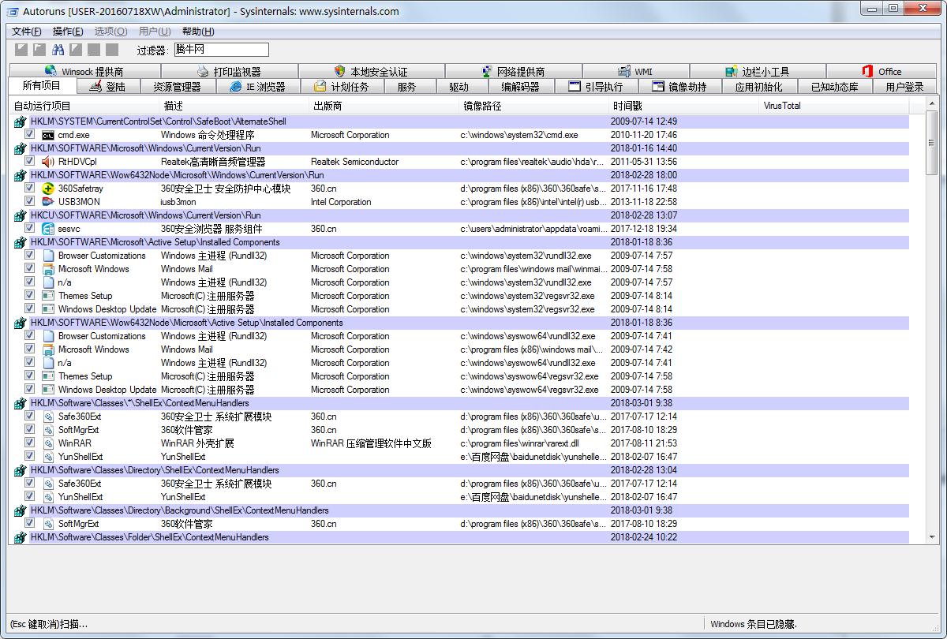Click the 计划任务 tab icon
The image size is (947, 639).
320,86
